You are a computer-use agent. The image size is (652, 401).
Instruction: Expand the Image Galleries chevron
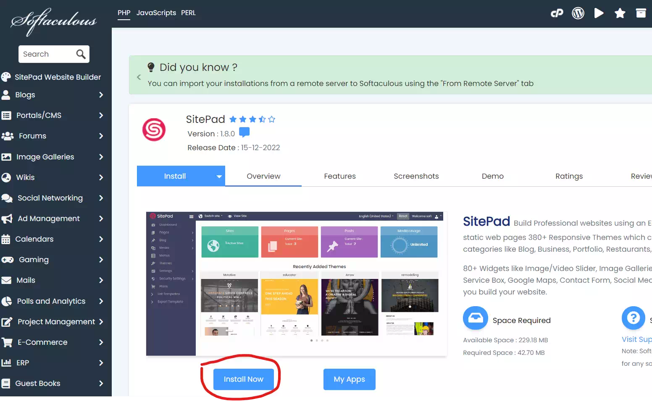click(x=101, y=157)
